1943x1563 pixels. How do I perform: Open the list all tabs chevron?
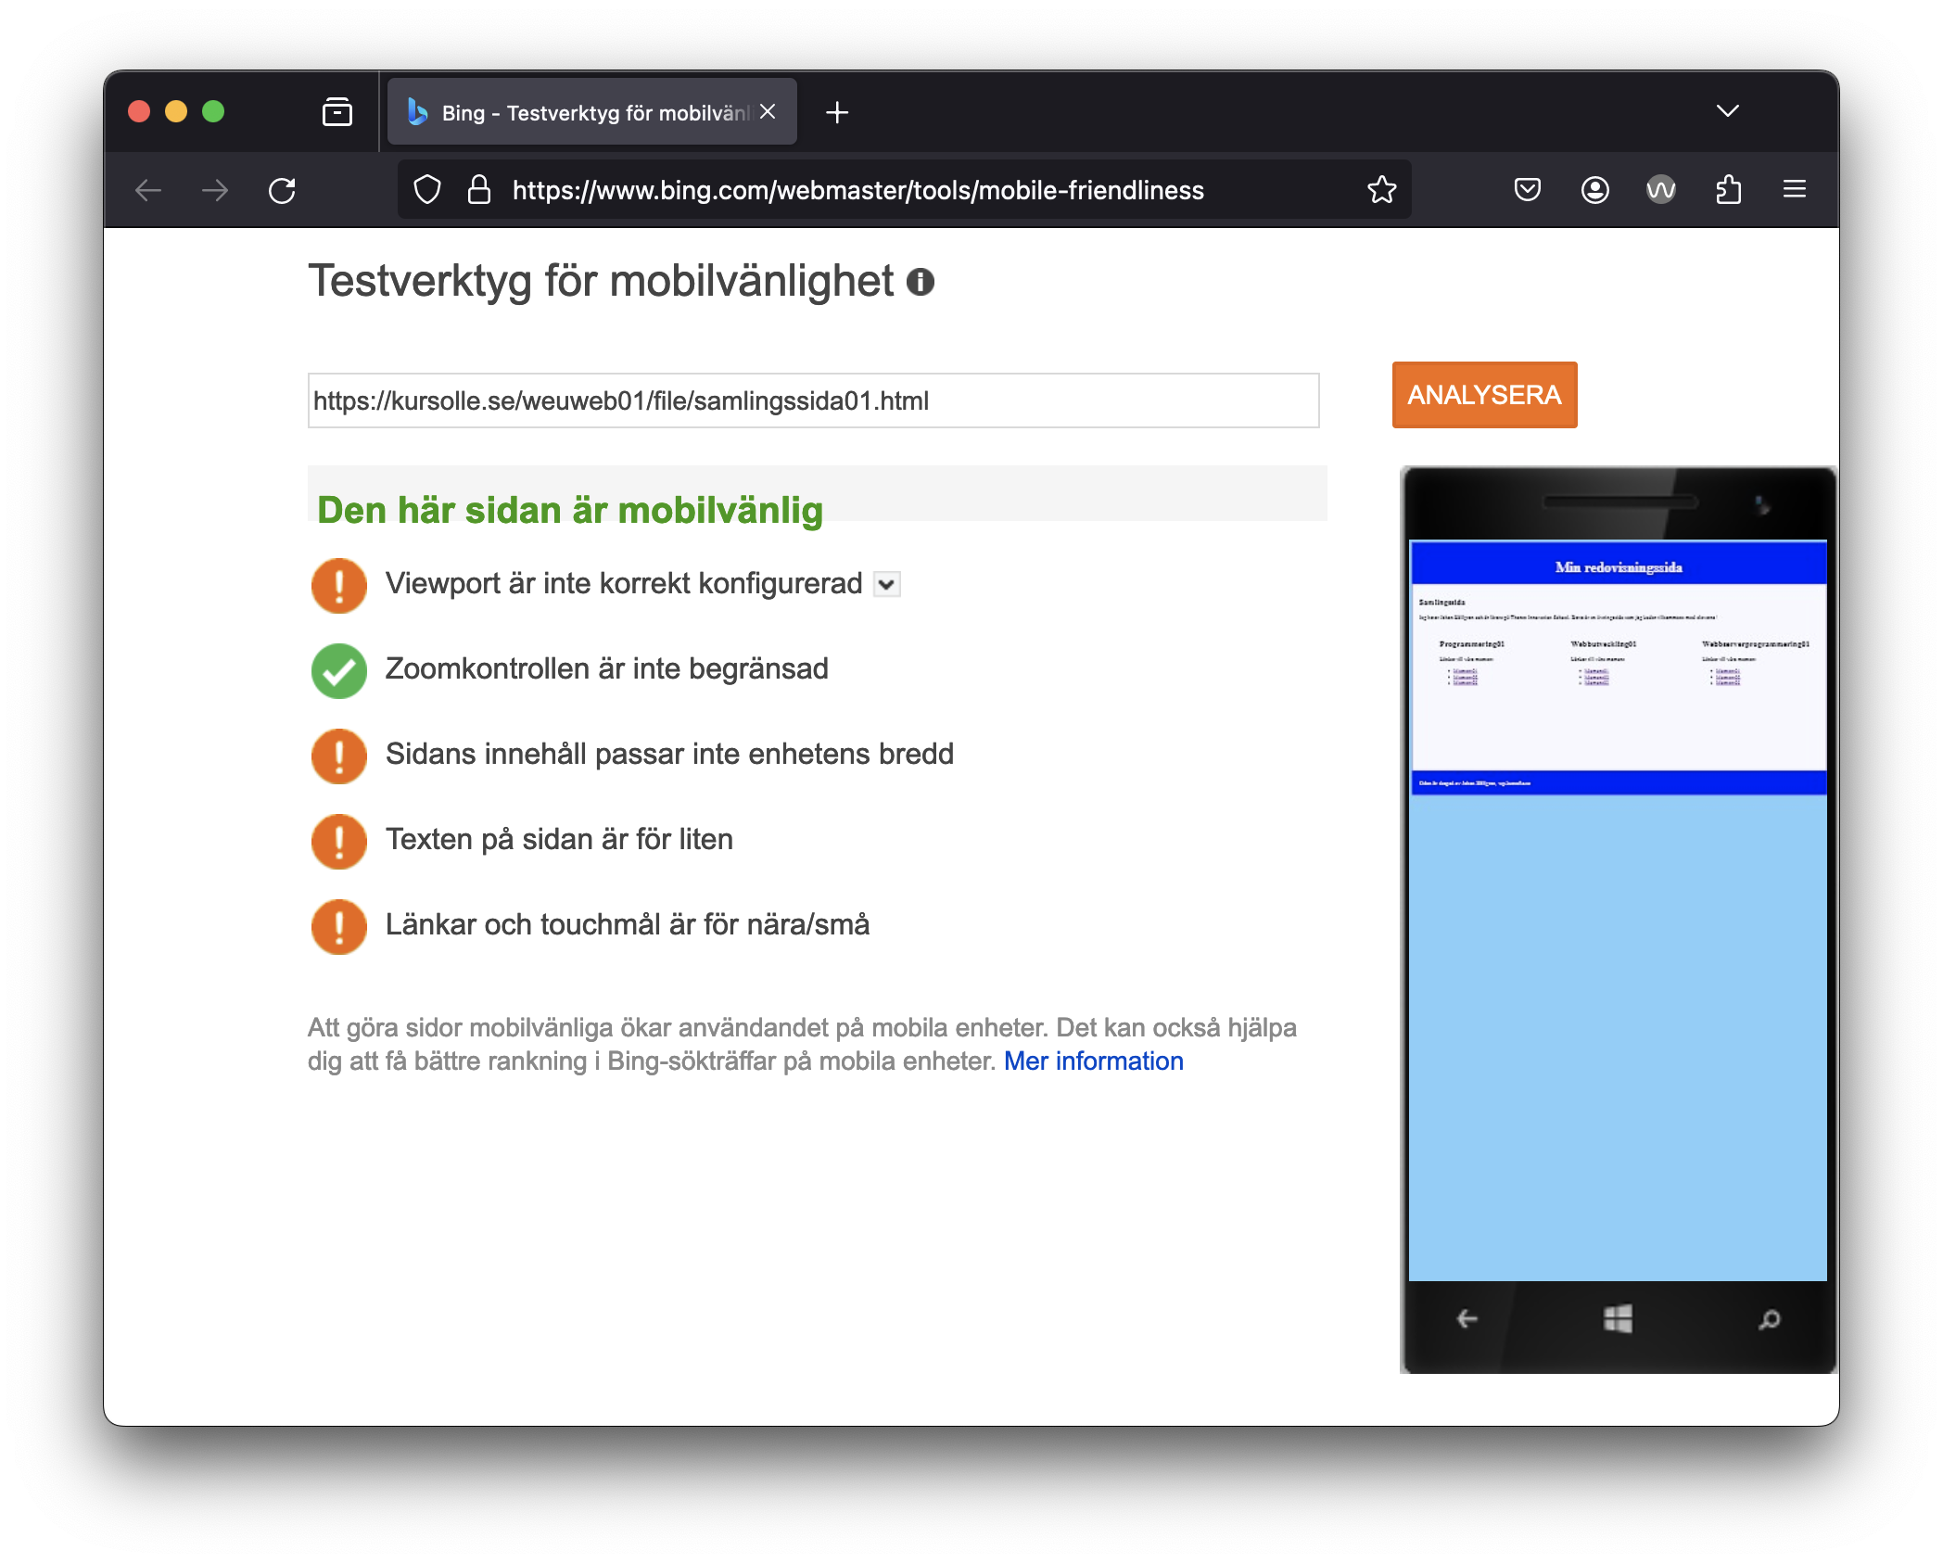(x=1727, y=111)
